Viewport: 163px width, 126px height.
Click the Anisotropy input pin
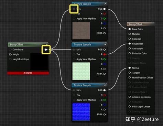coord(130,49)
